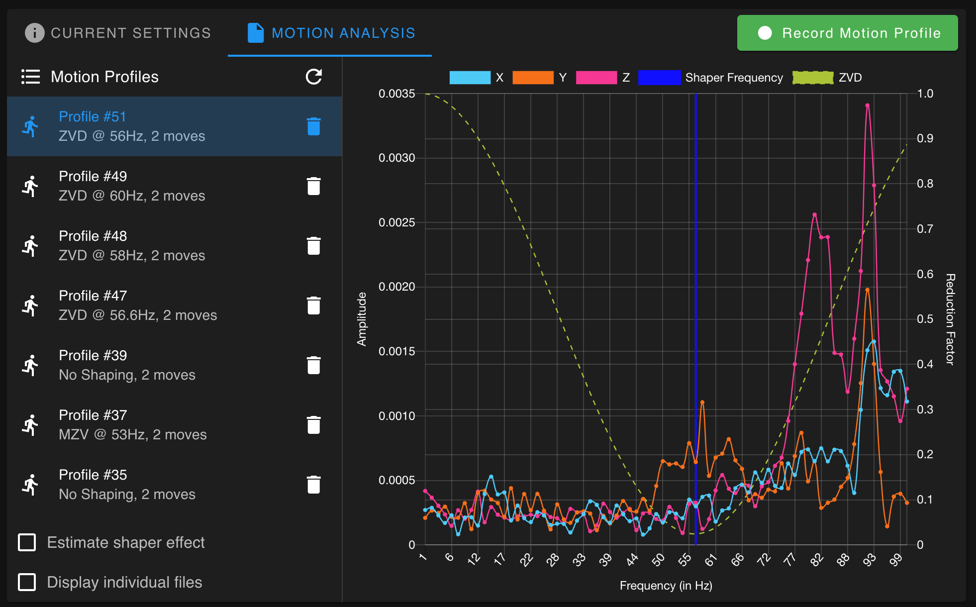Click the 'Frequency (in Hz)' axis title
Screen dimensions: 976x607
coord(666,586)
